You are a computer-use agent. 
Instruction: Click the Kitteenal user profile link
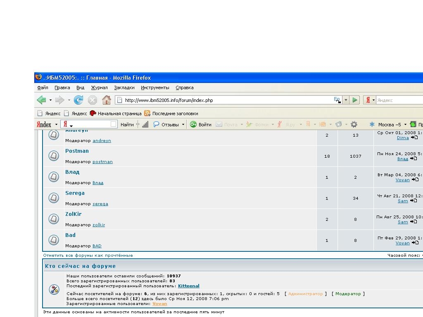[188, 286]
